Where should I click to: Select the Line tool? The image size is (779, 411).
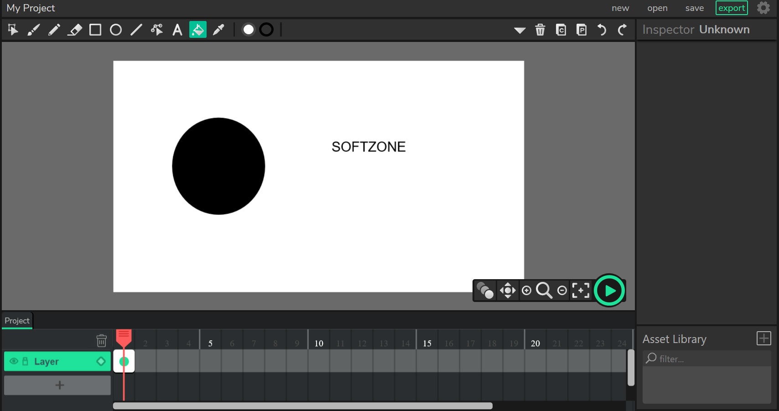pyautogui.click(x=136, y=30)
